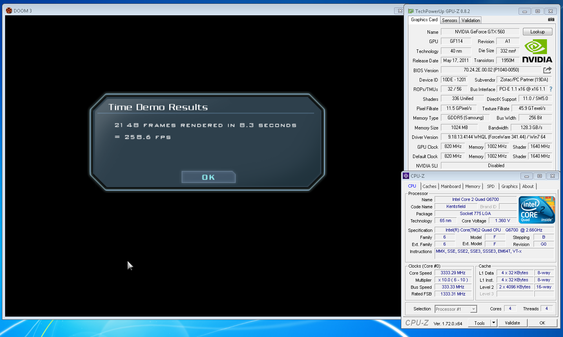
Task: Expand the Tools dropdown arrow
Action: (x=494, y=323)
